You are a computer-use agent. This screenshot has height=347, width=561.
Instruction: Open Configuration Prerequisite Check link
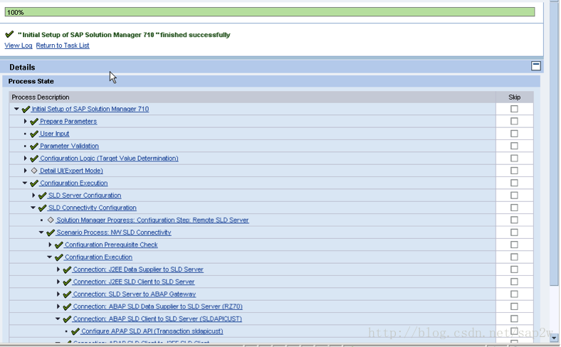pos(111,245)
